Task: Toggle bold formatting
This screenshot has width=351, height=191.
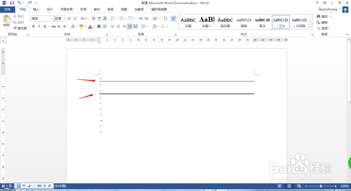Action: (33, 26)
